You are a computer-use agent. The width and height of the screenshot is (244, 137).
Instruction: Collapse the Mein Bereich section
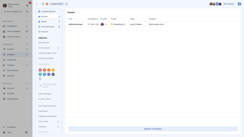pos(27,21)
